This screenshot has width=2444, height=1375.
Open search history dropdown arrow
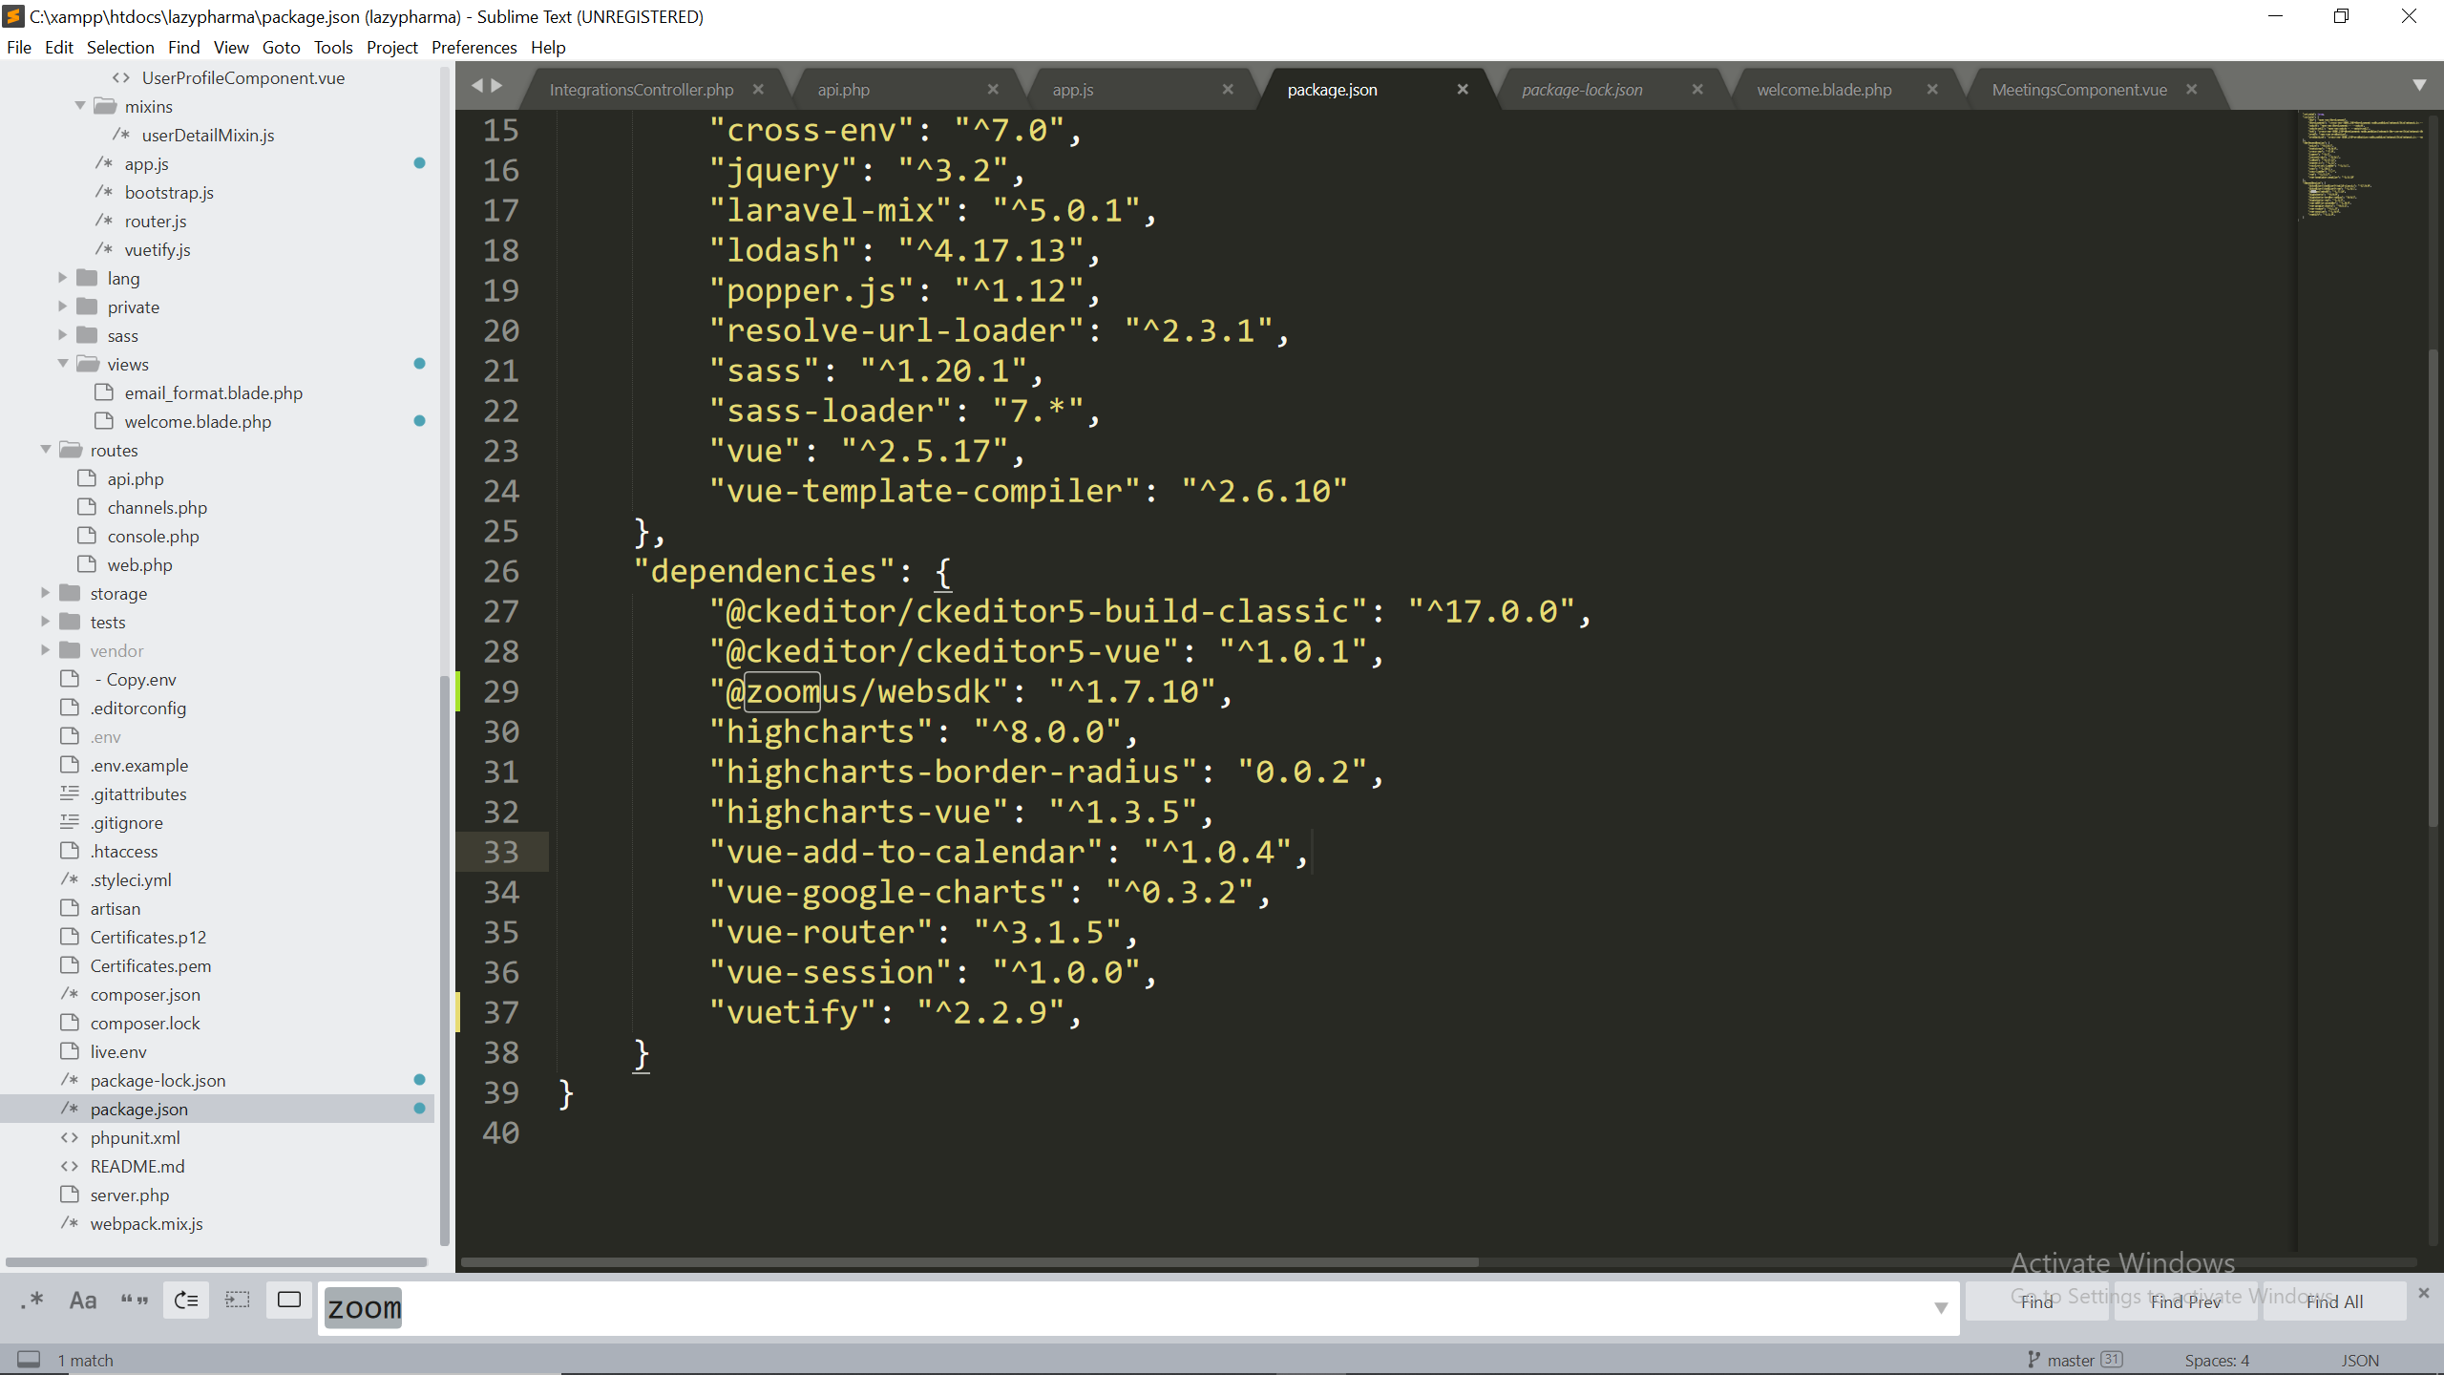(x=1940, y=1307)
